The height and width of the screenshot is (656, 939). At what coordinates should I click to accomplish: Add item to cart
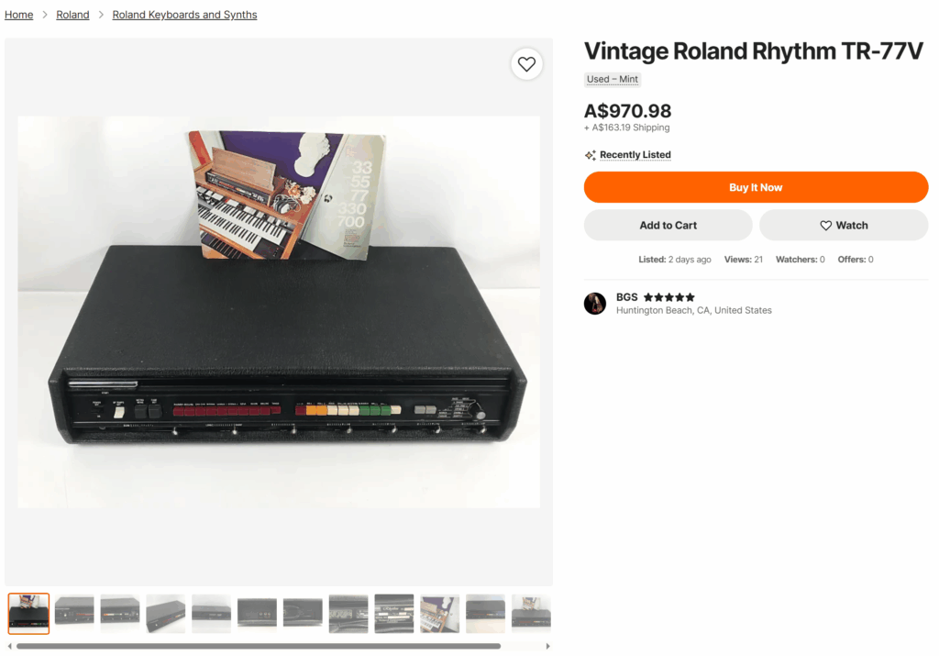pos(668,226)
